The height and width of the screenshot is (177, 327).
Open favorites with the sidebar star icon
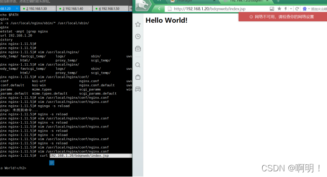pyautogui.click(x=138, y=25)
